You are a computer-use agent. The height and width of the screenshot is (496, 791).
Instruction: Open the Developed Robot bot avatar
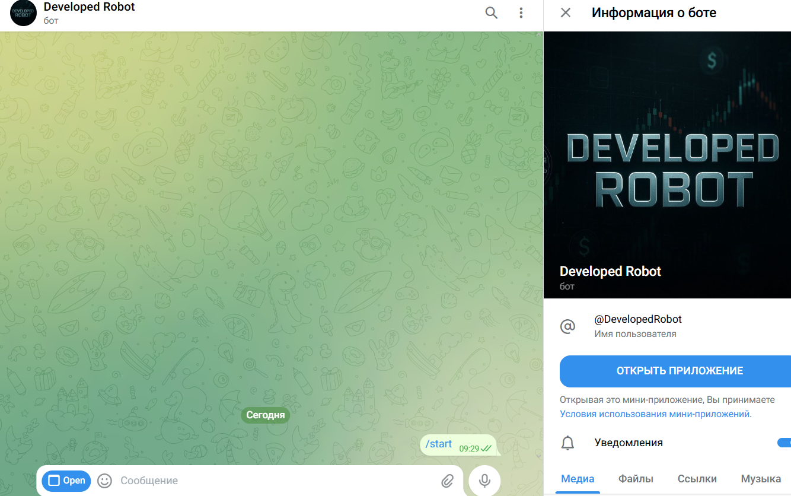(x=23, y=12)
